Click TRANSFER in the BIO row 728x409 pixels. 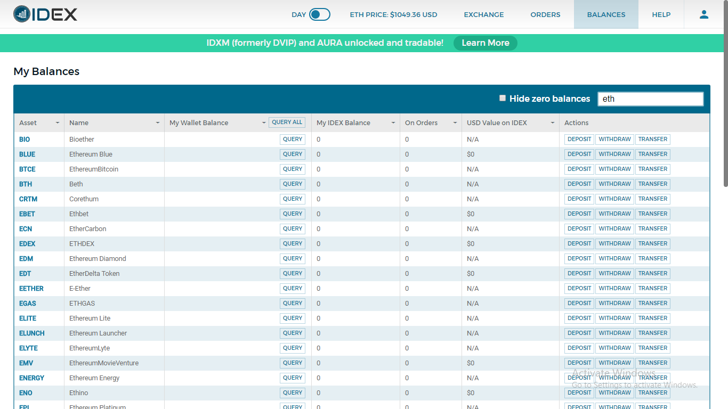click(x=653, y=140)
